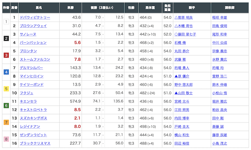Click the black frame 2 badge
Screen dimensions: 251x150
click(x=6, y=38)
